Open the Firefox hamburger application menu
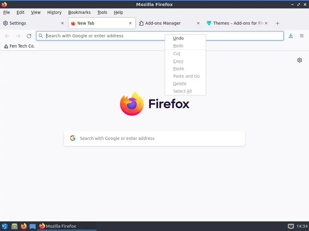 301,36
